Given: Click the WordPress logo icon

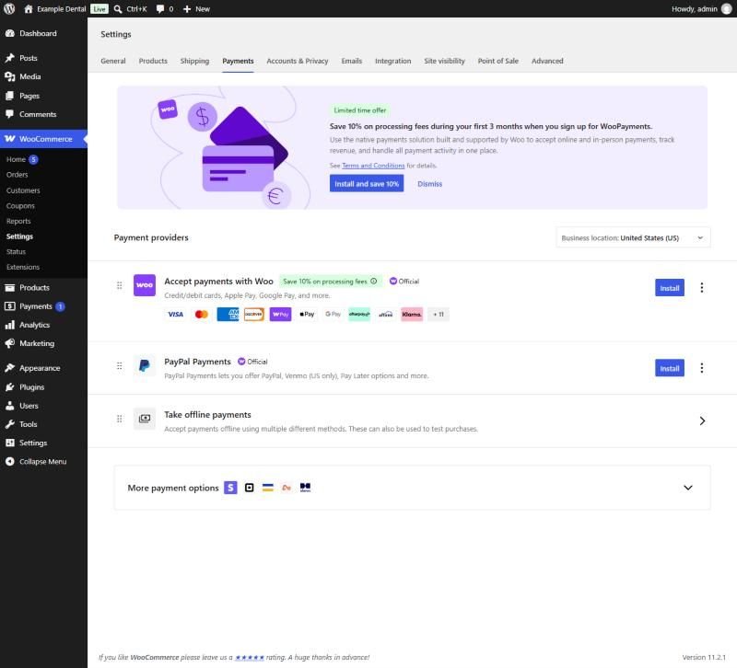Looking at the screenshot, I should [x=9, y=9].
